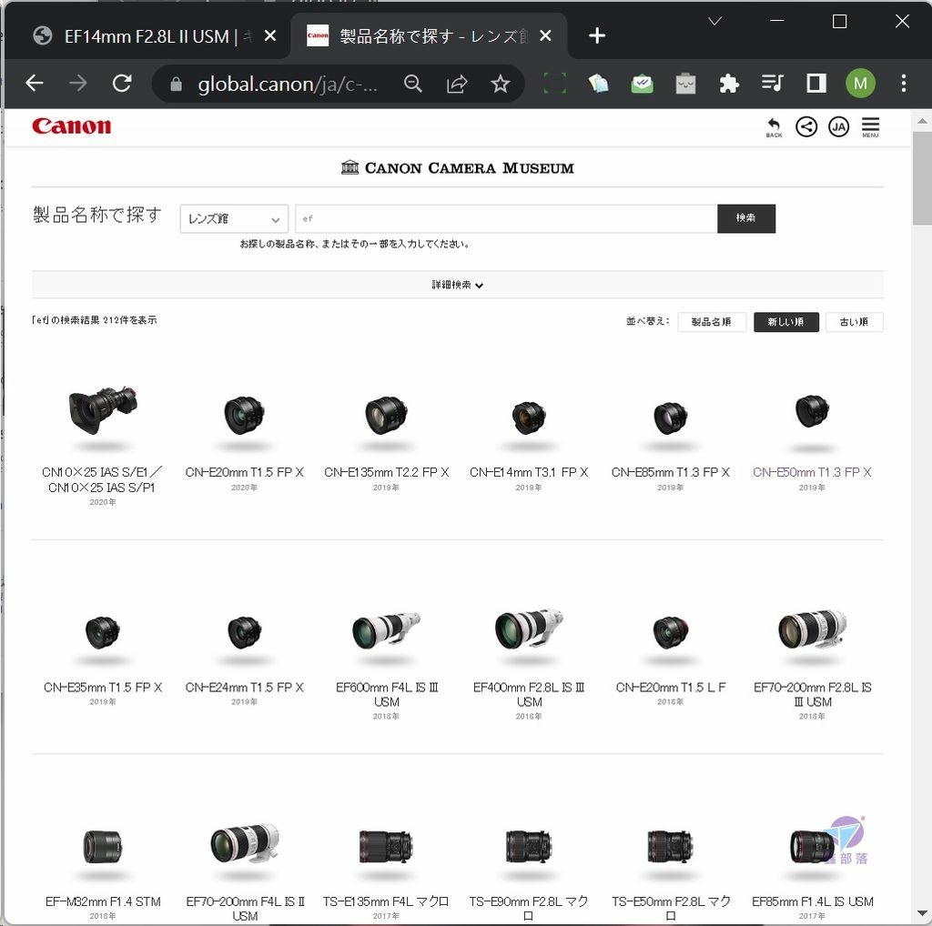Screen dimensions: 932x926
Task: Open EF600mm F4L IS III USM thumbnail
Action: (x=386, y=630)
